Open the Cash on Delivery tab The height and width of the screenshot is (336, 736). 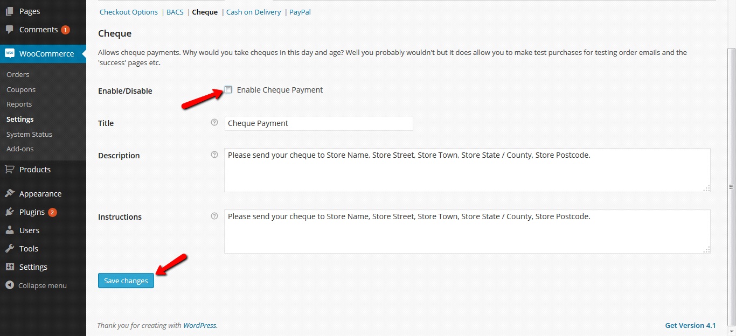coord(253,12)
